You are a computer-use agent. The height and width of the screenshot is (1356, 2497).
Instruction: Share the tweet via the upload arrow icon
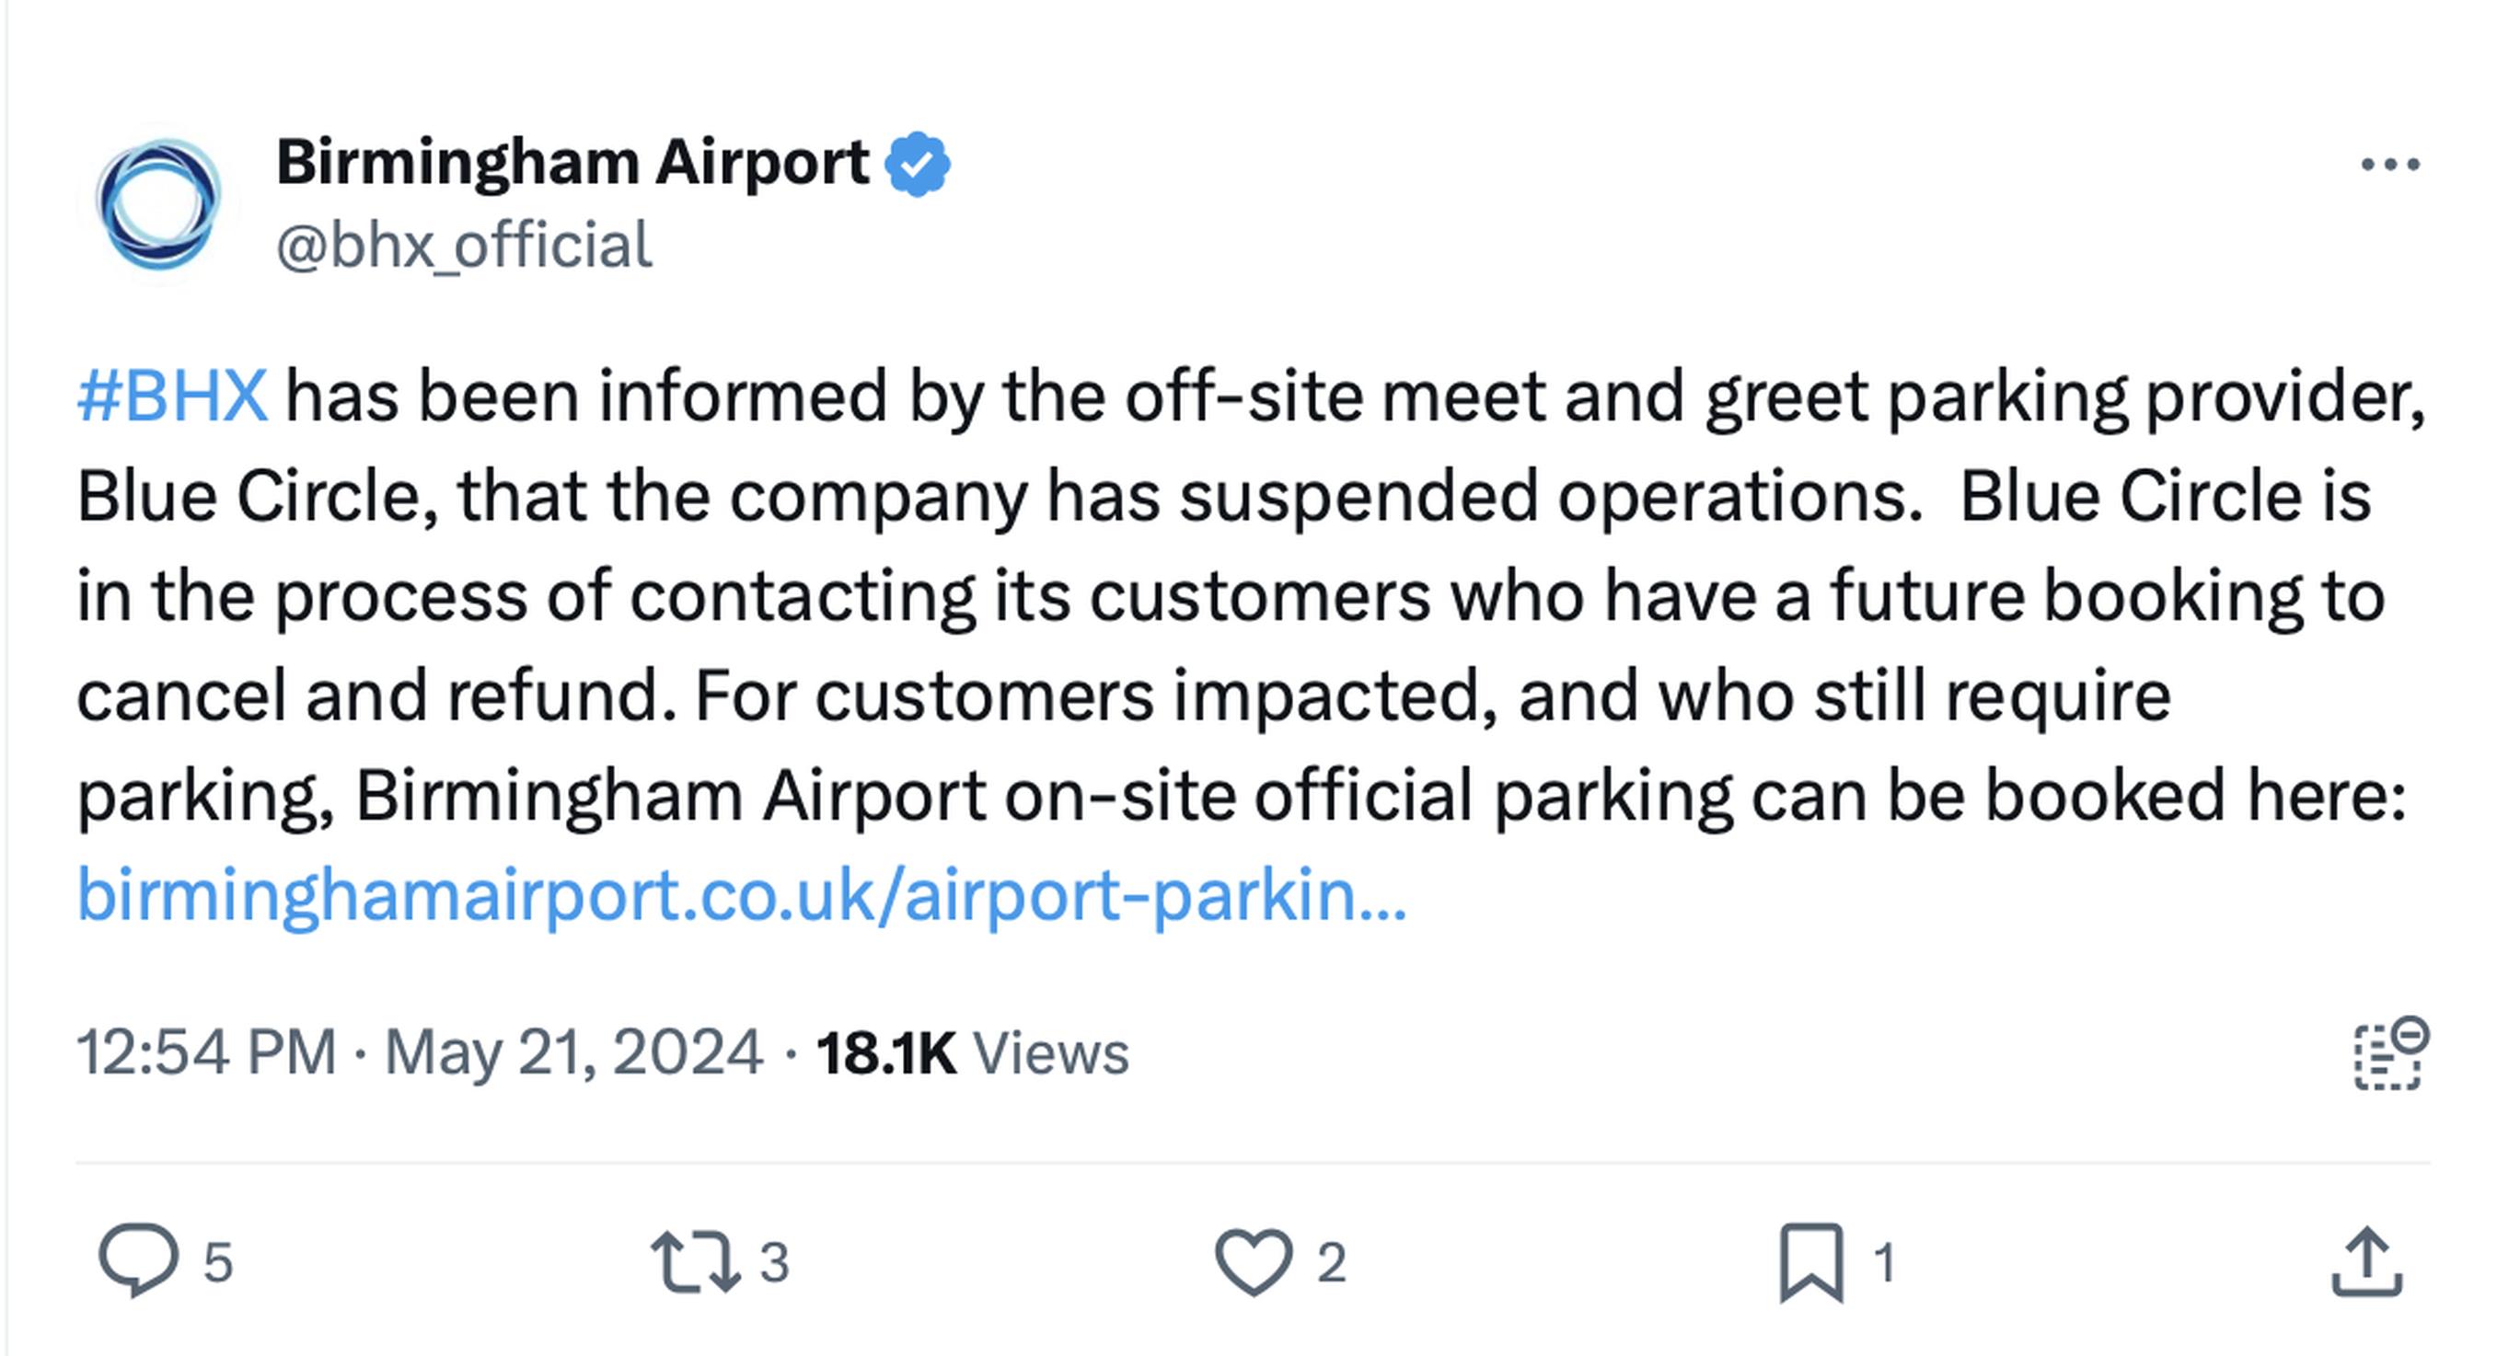point(2366,1261)
